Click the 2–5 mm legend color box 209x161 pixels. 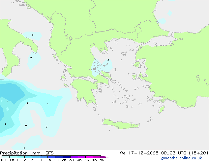click(28, 157)
